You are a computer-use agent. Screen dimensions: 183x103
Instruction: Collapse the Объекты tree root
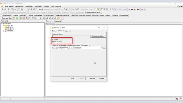click(x=2, y=23)
